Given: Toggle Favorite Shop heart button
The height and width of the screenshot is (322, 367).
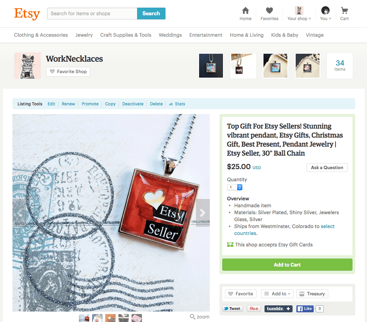Looking at the screenshot, I should [68, 71].
